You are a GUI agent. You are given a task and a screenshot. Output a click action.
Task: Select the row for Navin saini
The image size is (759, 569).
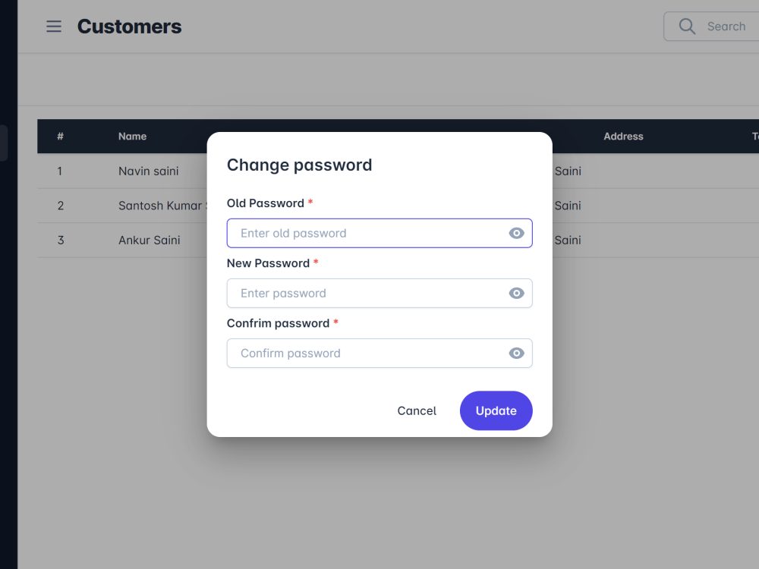[x=148, y=171]
